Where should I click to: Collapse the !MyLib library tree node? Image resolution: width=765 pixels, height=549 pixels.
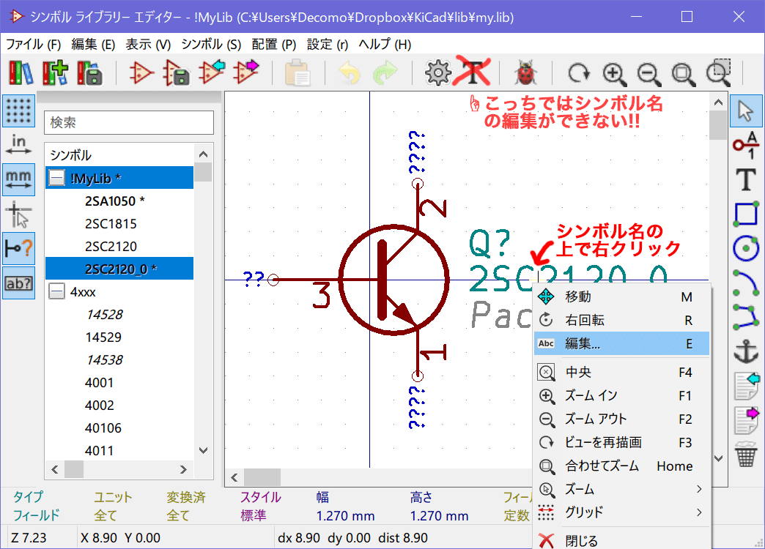(x=56, y=178)
